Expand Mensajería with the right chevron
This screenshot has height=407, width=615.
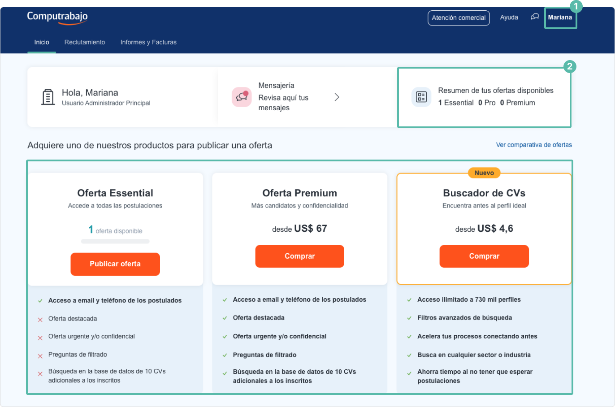pos(337,97)
